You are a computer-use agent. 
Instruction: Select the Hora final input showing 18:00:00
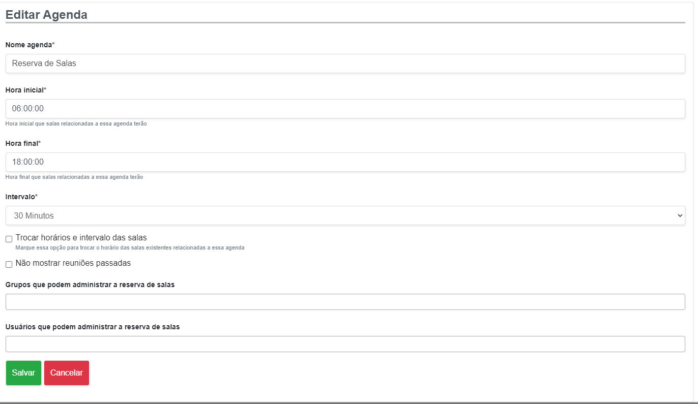[x=345, y=162]
